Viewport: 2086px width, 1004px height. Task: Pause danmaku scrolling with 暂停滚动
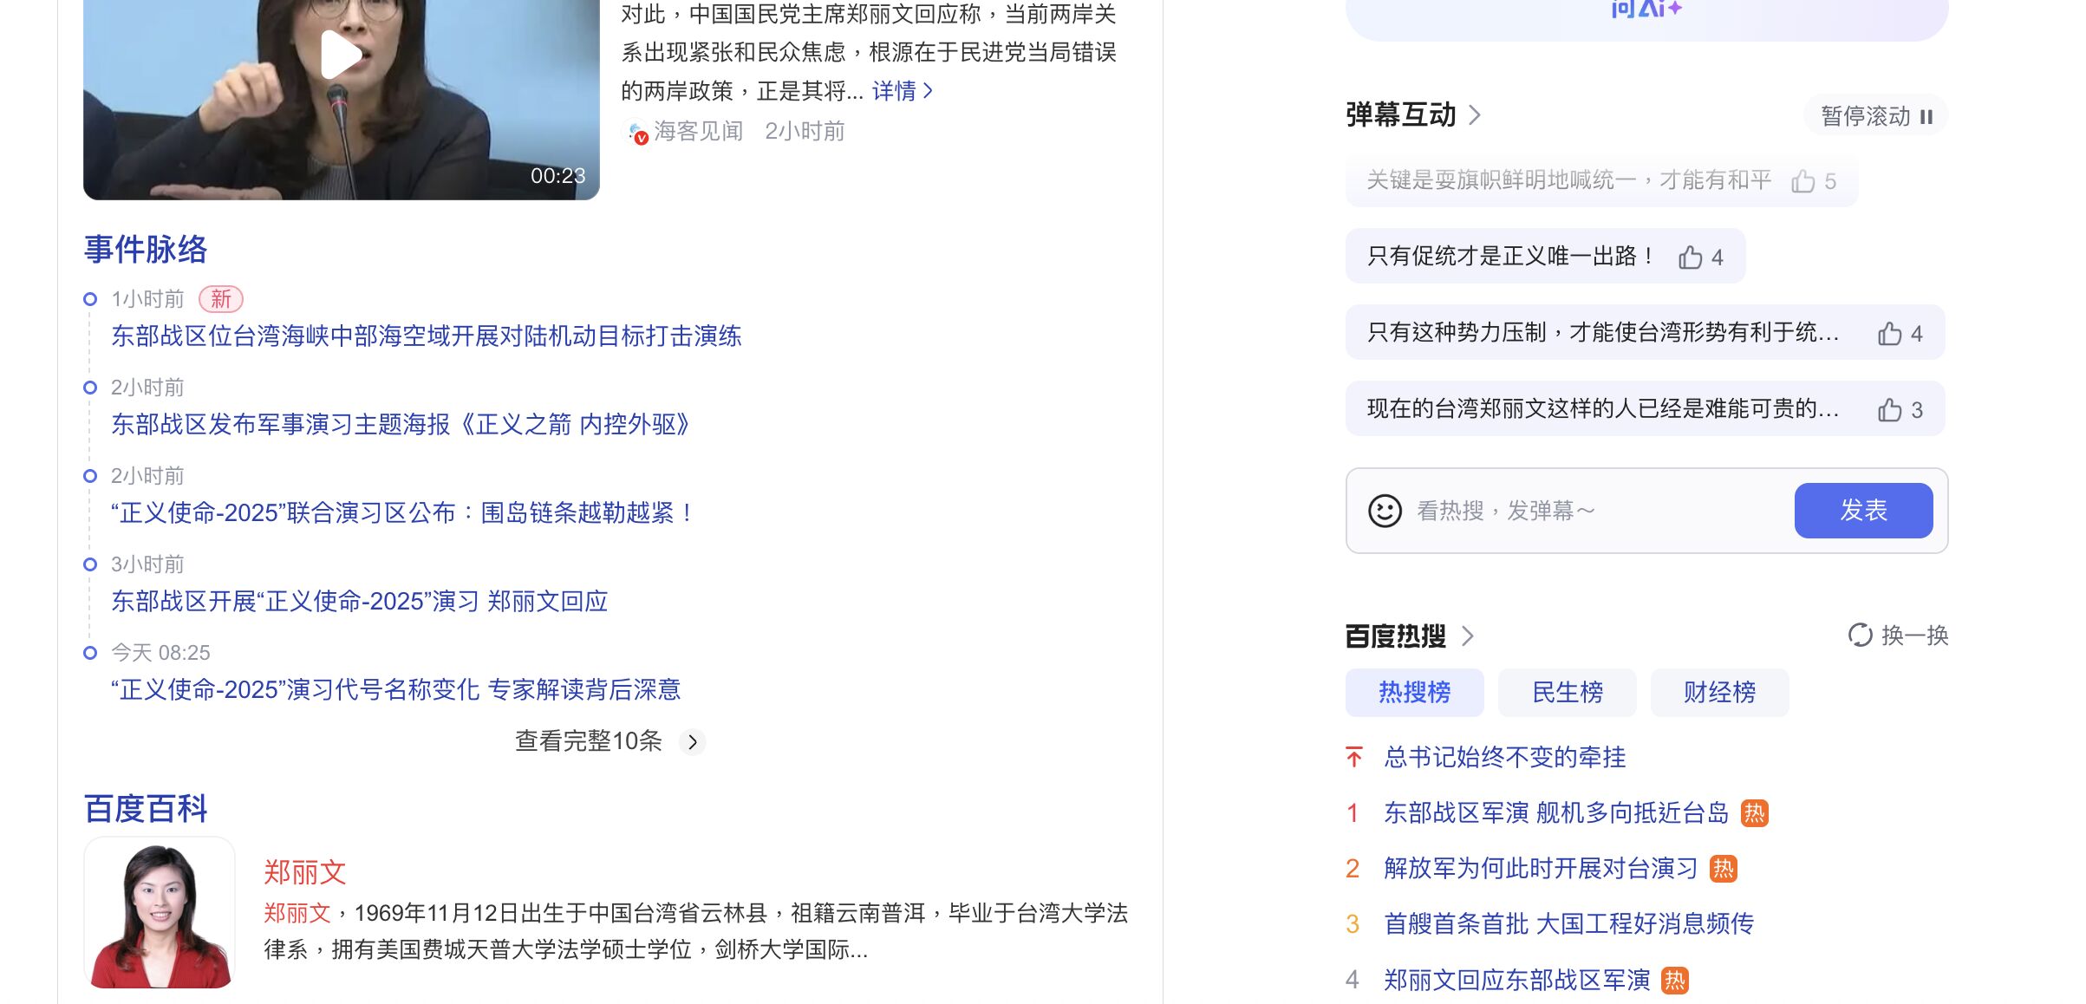pos(1876,116)
